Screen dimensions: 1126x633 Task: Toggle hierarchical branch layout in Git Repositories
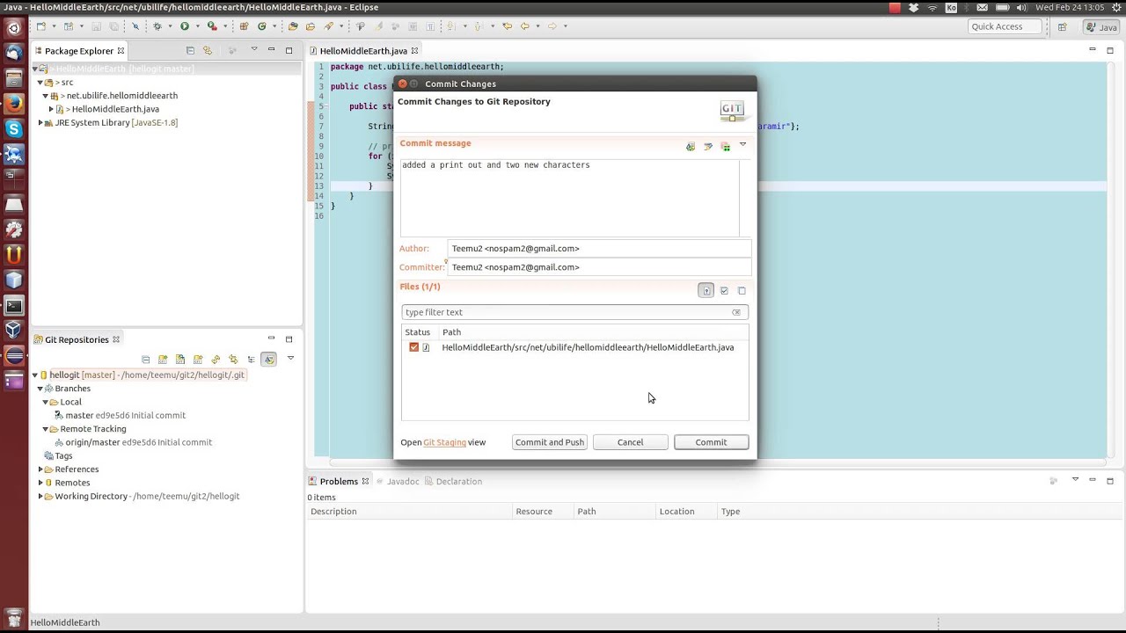(x=251, y=359)
